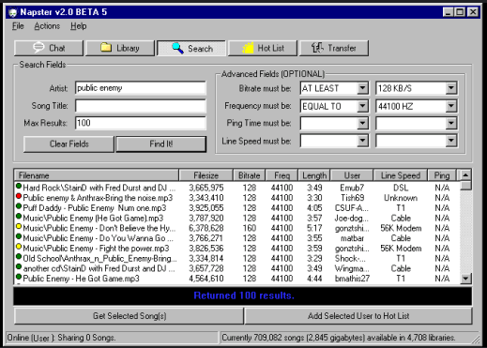The height and width of the screenshot is (348, 487).
Task: Click Get Selected Song(s) button
Action: click(x=129, y=316)
